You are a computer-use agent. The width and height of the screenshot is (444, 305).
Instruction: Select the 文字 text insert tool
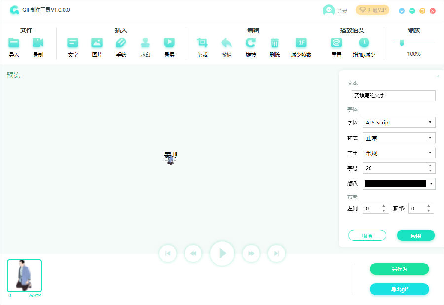pyautogui.click(x=73, y=43)
